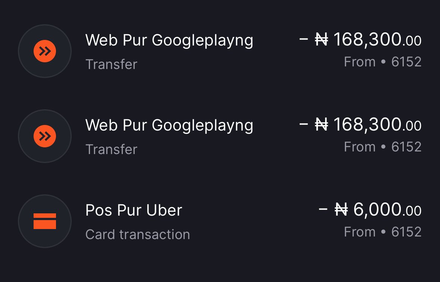Viewport: 440px width, 282px height.
Task: Click the naira symbol in the Uber amount
Action: [x=341, y=210]
